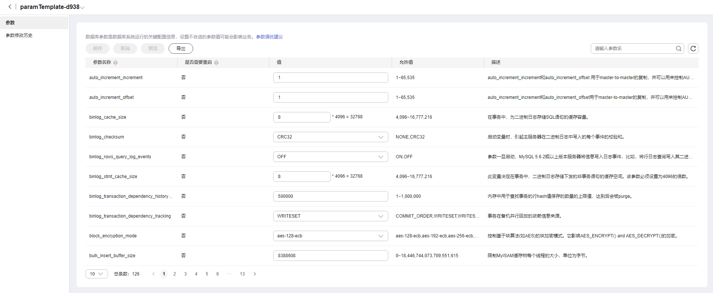Edit the binlog_transaction_dependency_history value 500000
Screen dimensions: 713x293
click(331, 196)
